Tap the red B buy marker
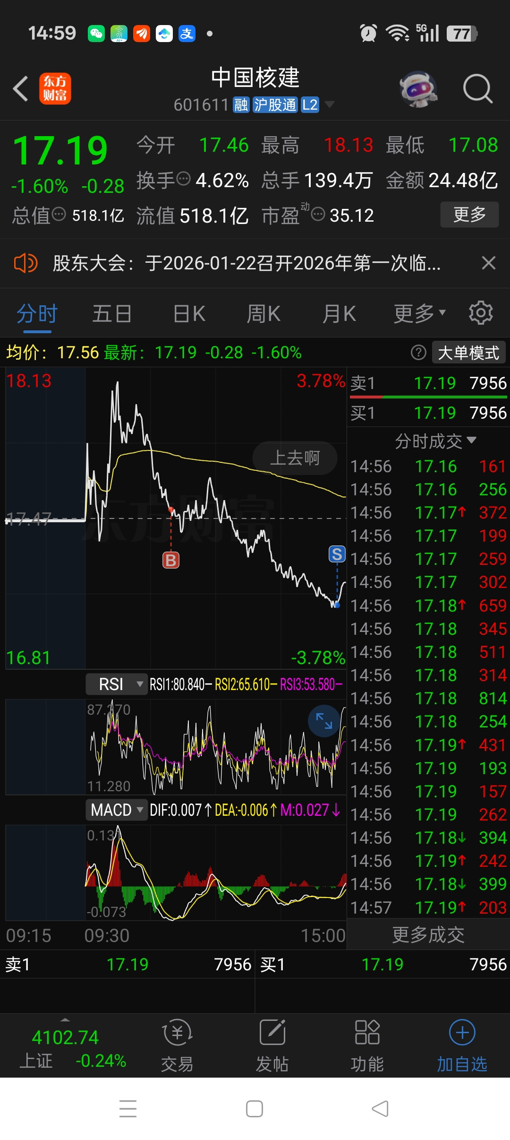The width and height of the screenshot is (510, 1140). point(171,560)
